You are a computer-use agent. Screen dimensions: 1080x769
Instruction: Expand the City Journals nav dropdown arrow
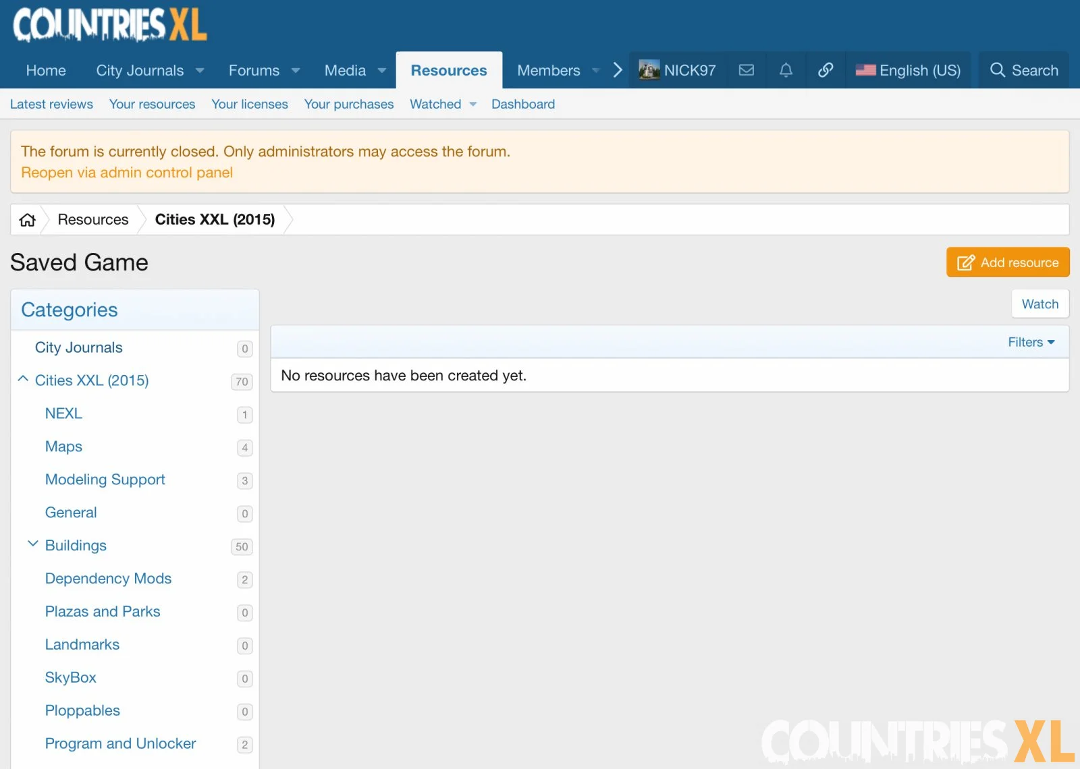click(x=200, y=70)
